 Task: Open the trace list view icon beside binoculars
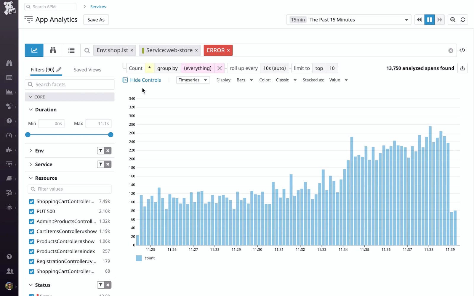pos(71,50)
